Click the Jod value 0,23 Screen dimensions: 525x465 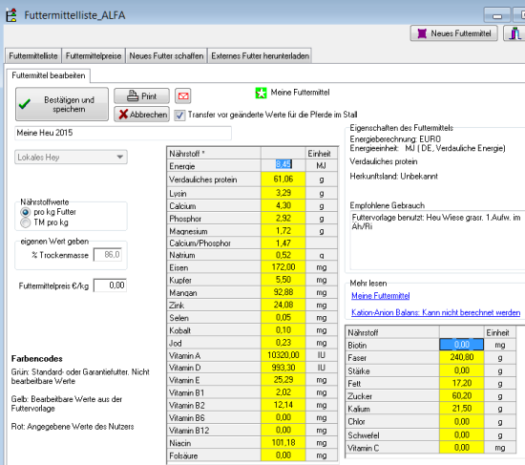[x=283, y=343]
